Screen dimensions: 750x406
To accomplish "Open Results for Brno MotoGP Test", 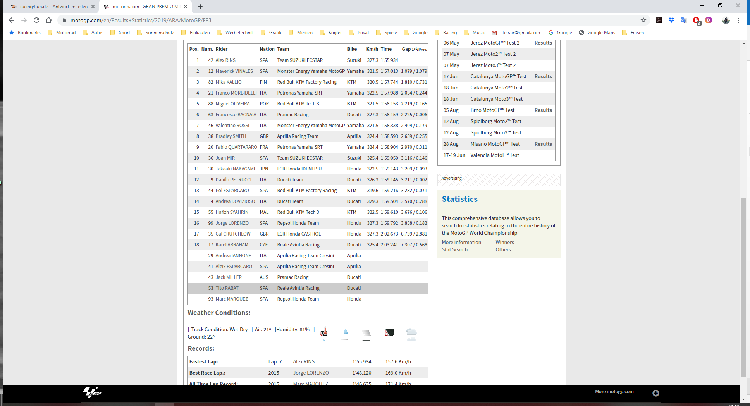I will coord(543,110).
